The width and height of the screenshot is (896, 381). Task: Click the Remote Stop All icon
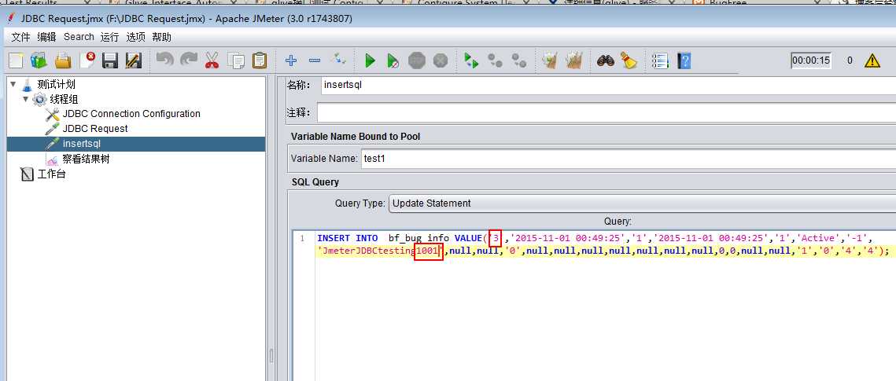[x=495, y=60]
